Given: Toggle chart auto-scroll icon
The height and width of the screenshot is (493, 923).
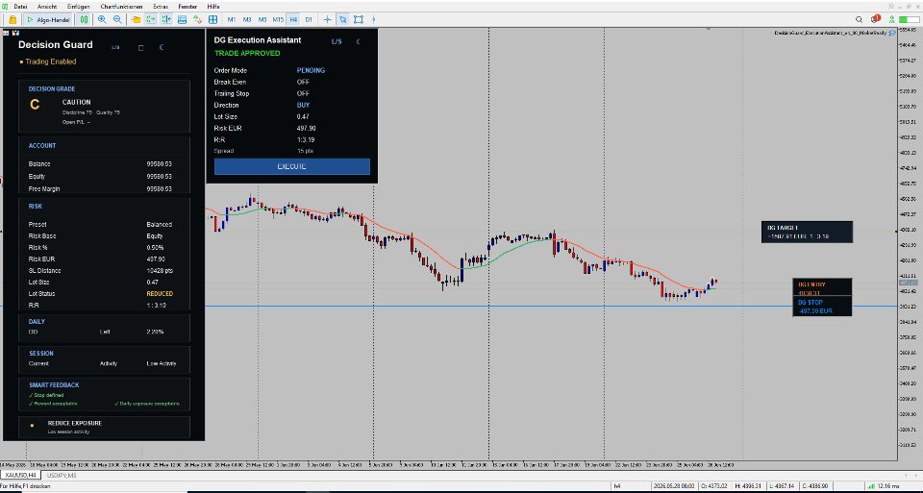Looking at the screenshot, I should [x=151, y=19].
